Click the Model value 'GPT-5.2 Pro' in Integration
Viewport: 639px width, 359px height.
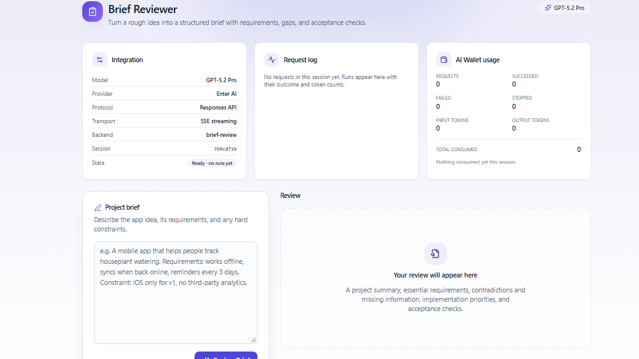(x=221, y=80)
